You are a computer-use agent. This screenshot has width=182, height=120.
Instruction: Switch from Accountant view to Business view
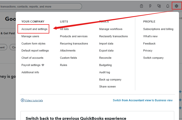pos(142,100)
